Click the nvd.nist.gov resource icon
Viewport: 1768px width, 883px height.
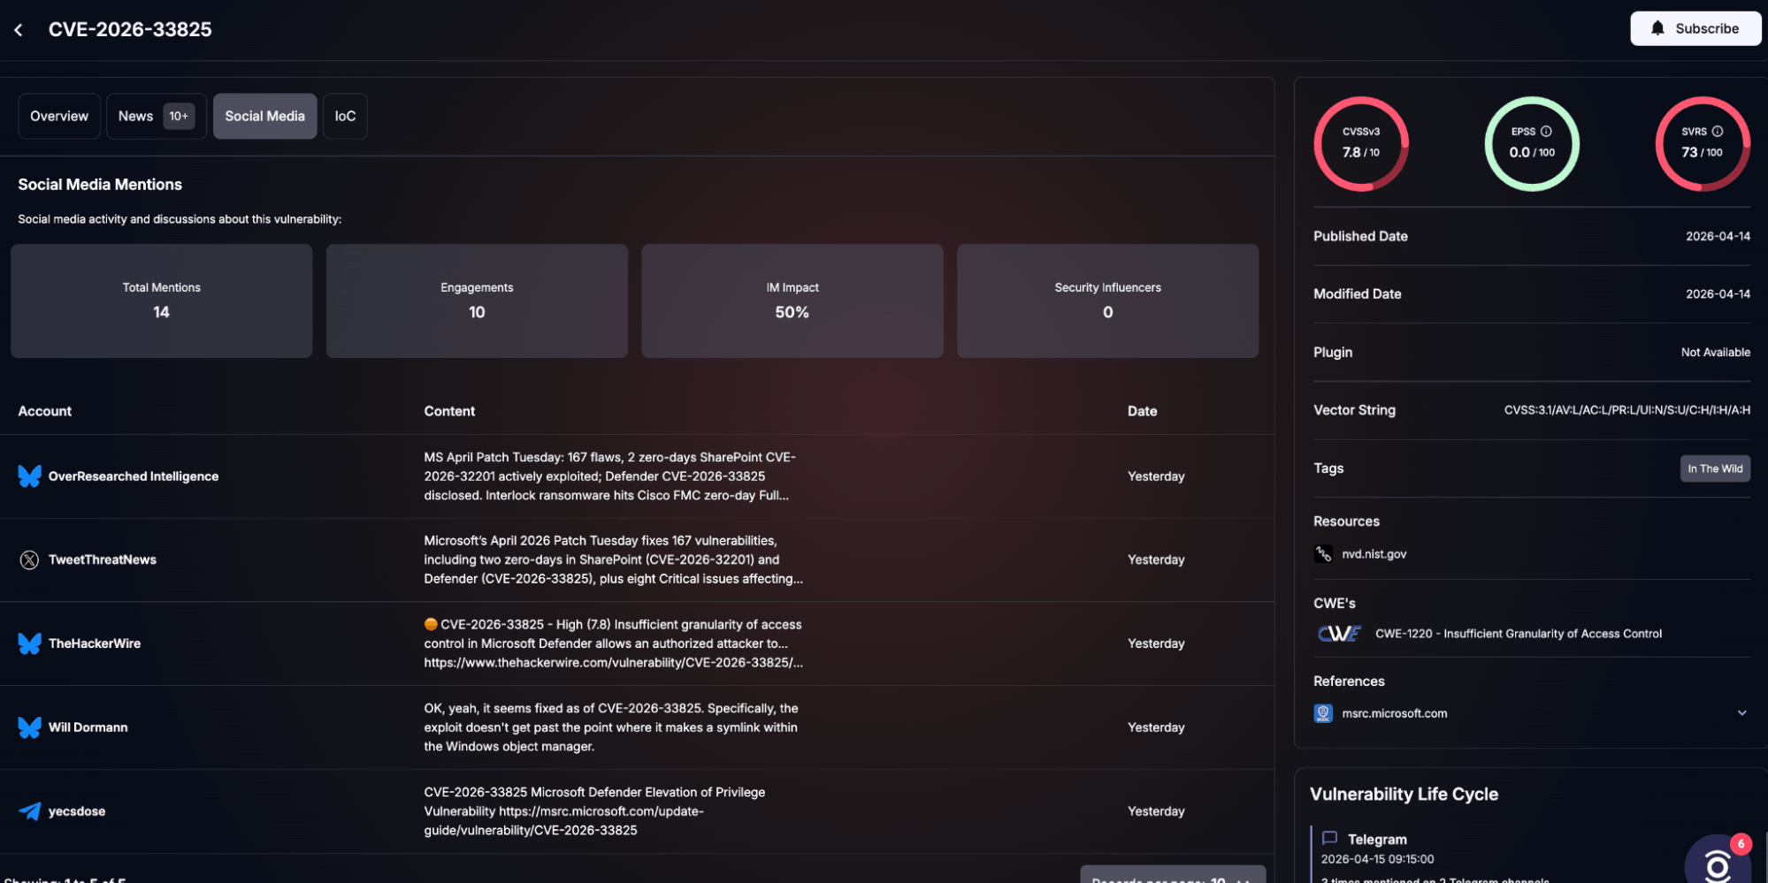pyautogui.click(x=1323, y=554)
